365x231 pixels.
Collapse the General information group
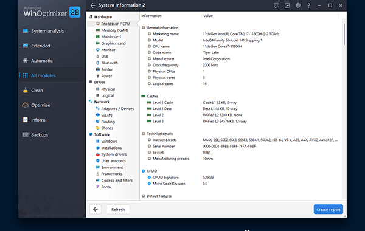(144, 27)
